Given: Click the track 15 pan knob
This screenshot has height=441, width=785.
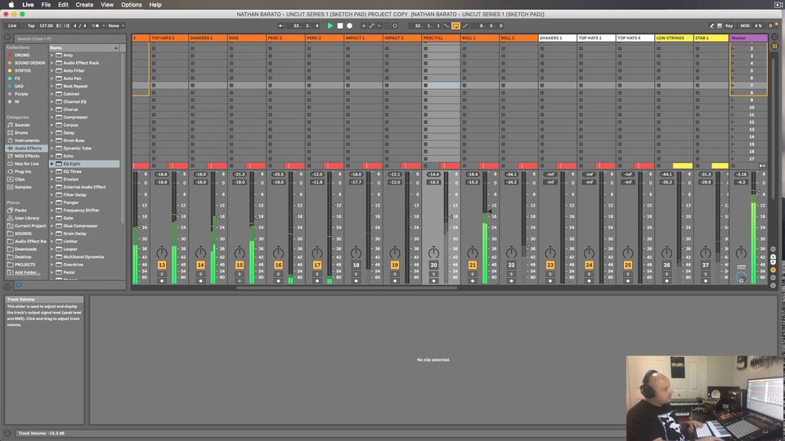Looking at the screenshot, I should click(240, 252).
